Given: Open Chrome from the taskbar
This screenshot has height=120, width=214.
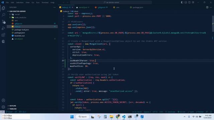Looking at the screenshot, I should point(117,117).
